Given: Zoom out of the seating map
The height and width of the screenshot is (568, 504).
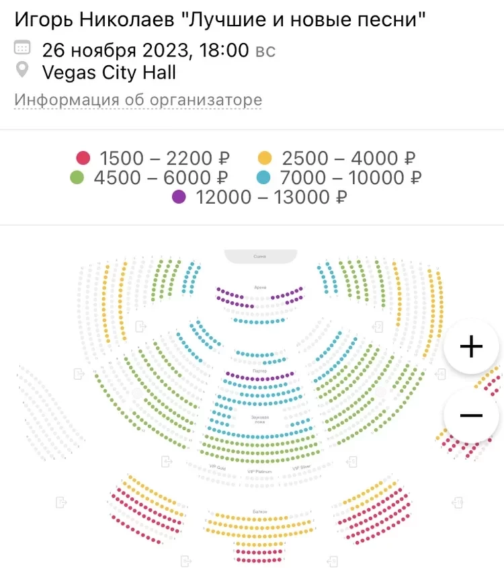Looking at the screenshot, I should 471,415.
